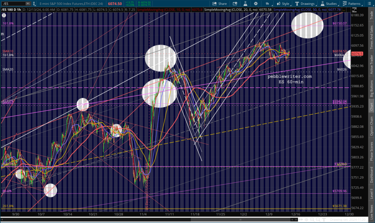Click scrollbar left arrow at bottom
This screenshot has height=223, width=375.
pos(292,219)
